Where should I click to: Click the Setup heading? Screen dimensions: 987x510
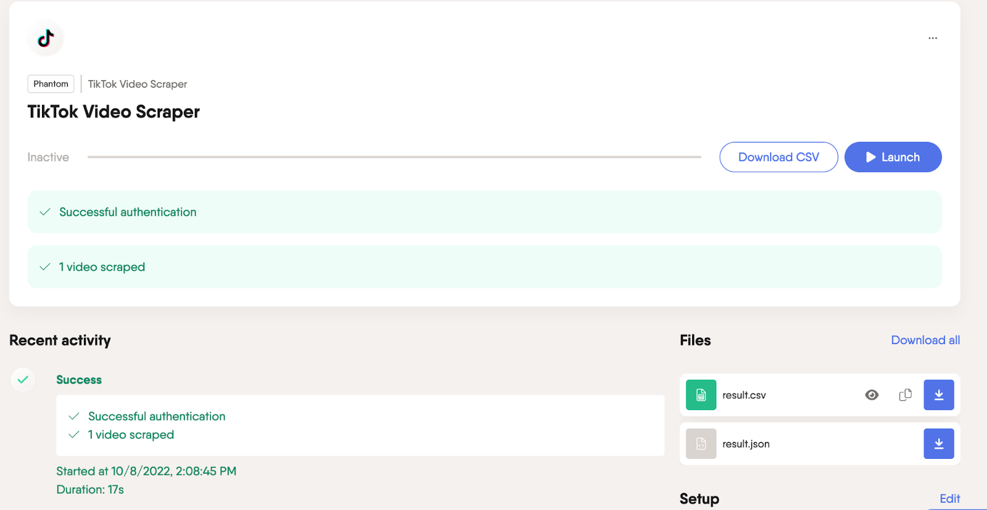click(x=700, y=499)
